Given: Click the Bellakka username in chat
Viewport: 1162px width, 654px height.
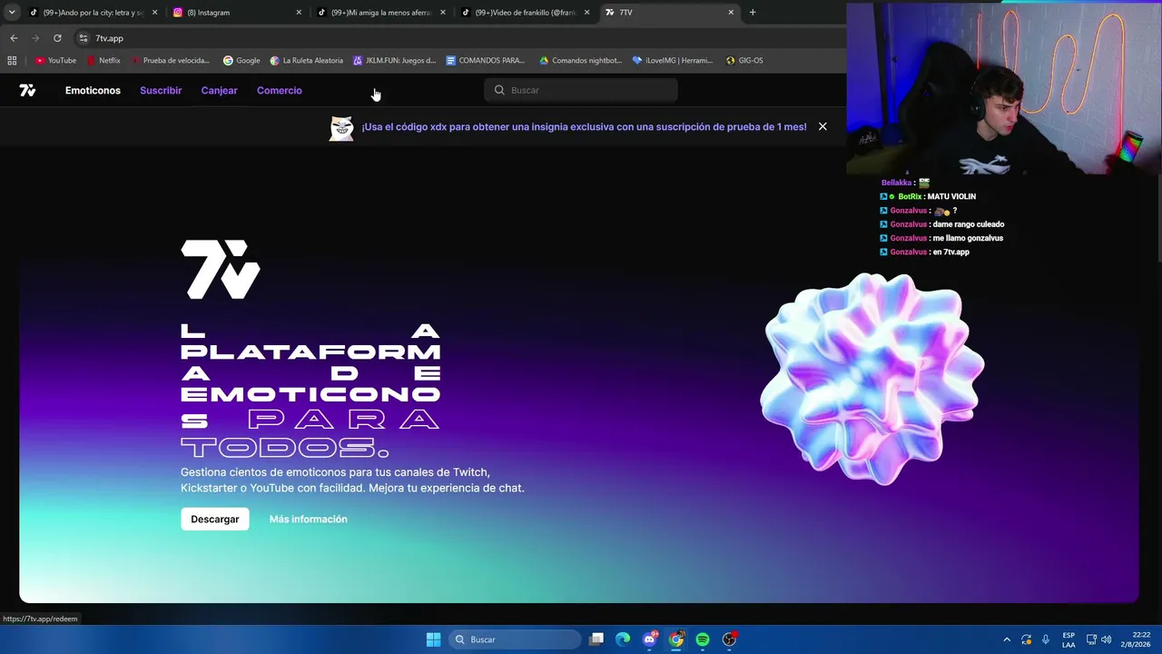Looking at the screenshot, I should (897, 183).
